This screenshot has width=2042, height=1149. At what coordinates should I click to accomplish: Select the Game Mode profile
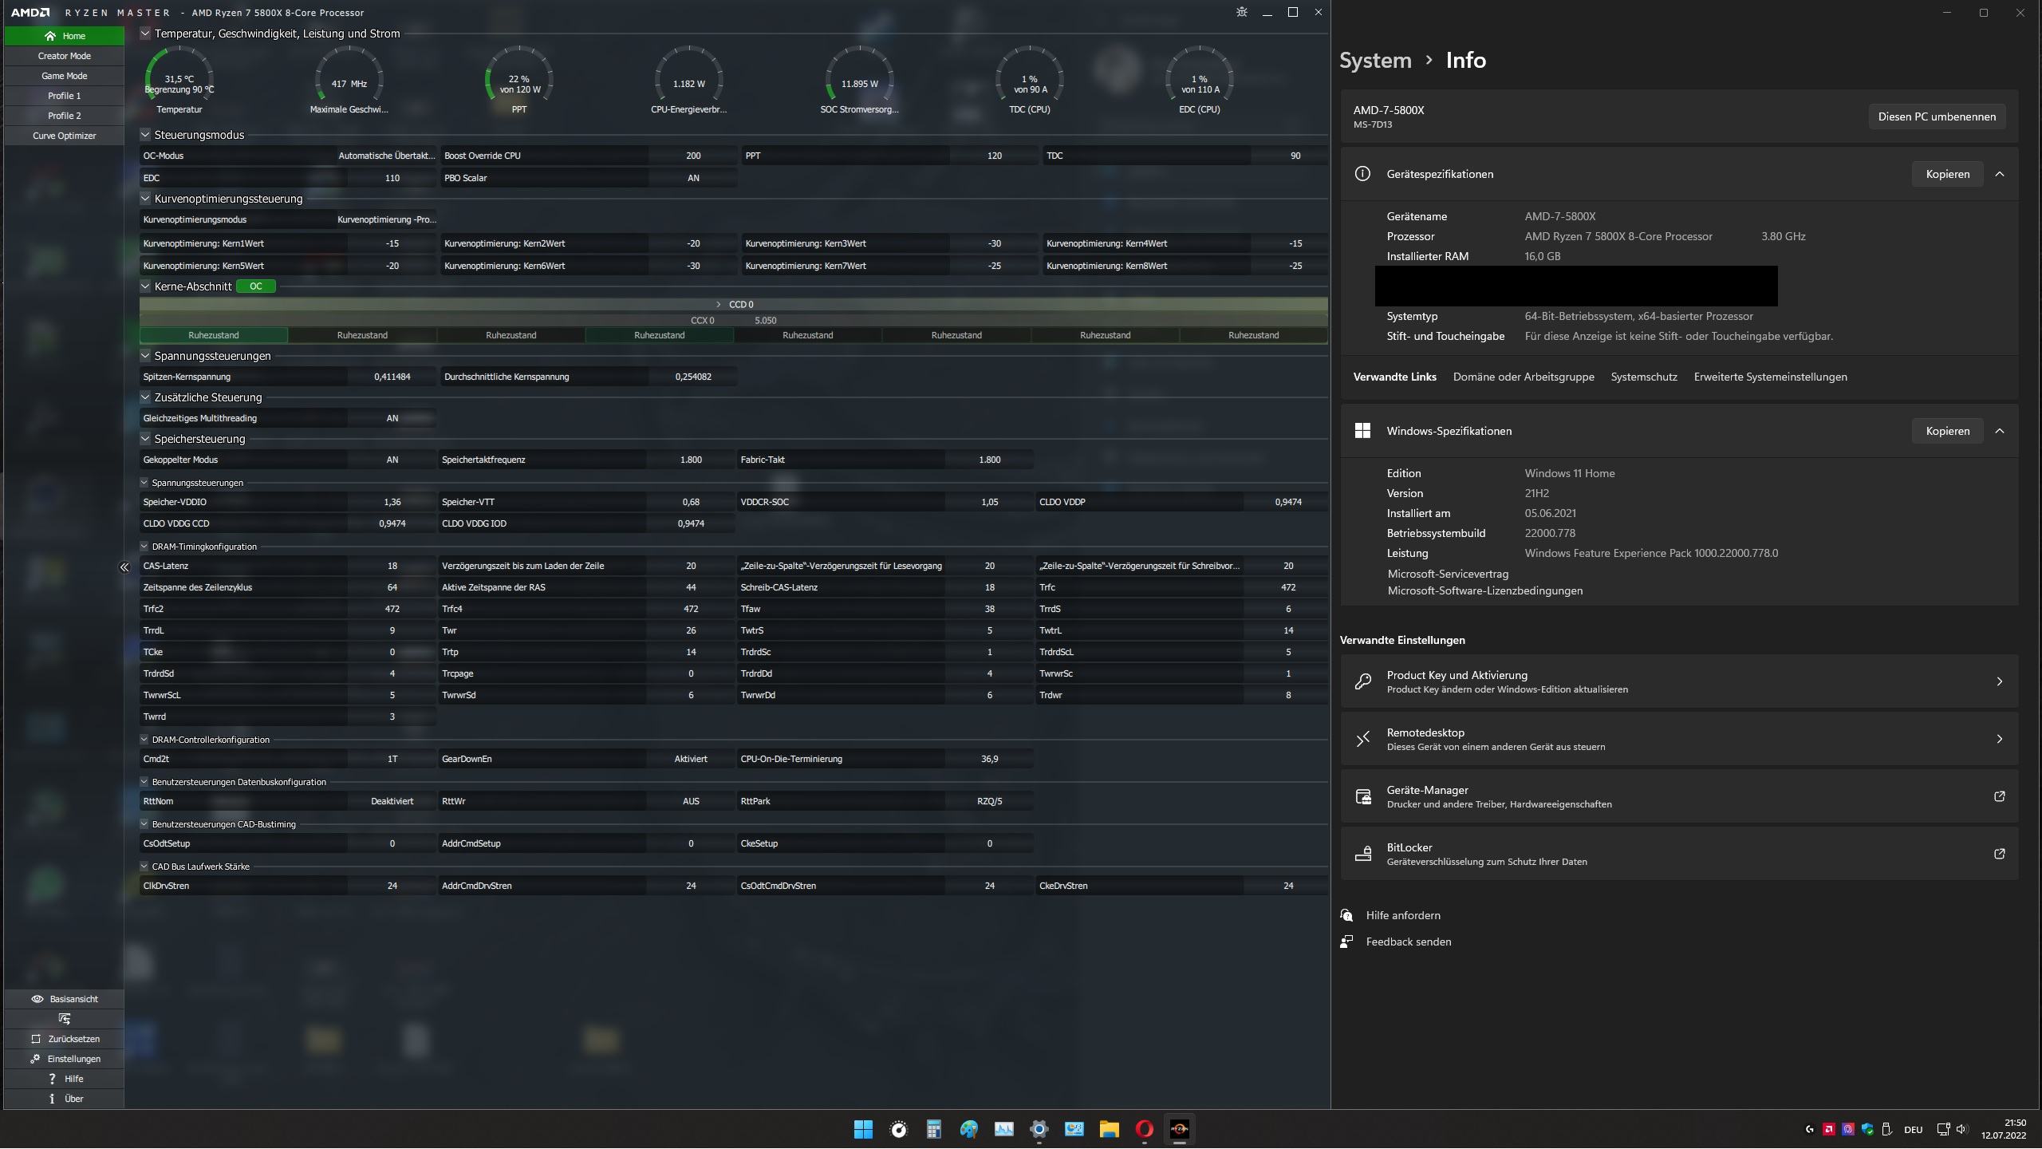[x=64, y=76]
